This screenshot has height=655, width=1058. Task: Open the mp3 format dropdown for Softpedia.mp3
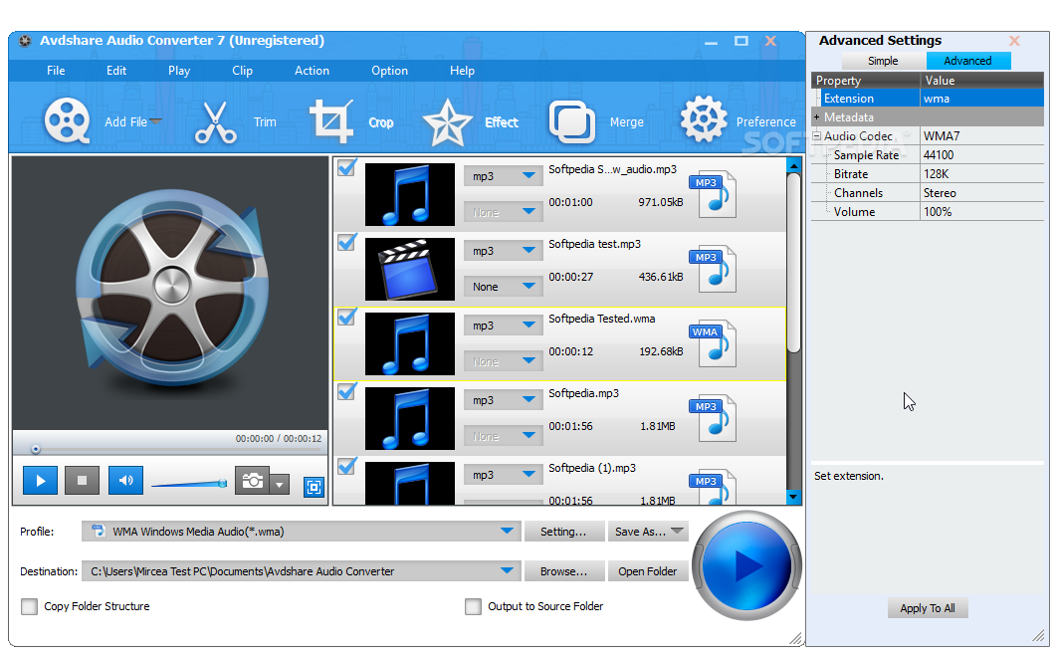pyautogui.click(x=504, y=400)
